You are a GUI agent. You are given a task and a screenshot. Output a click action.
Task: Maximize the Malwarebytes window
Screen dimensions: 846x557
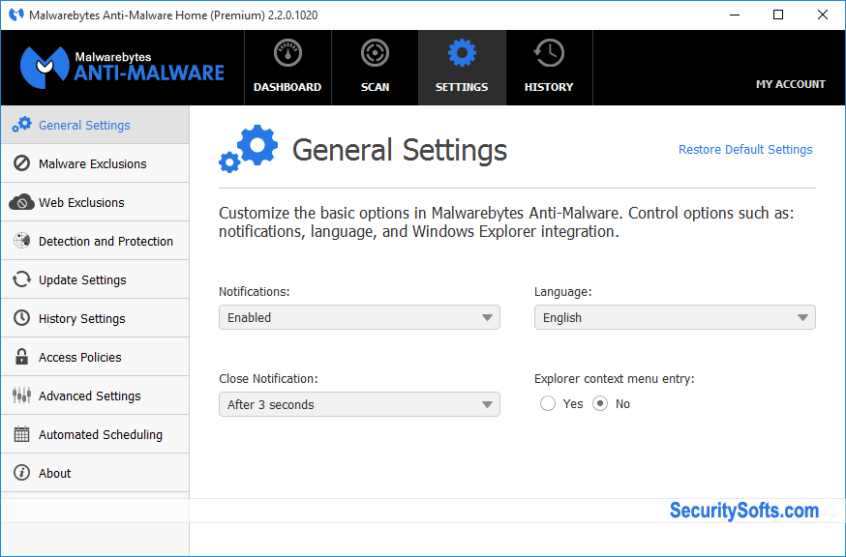(778, 15)
